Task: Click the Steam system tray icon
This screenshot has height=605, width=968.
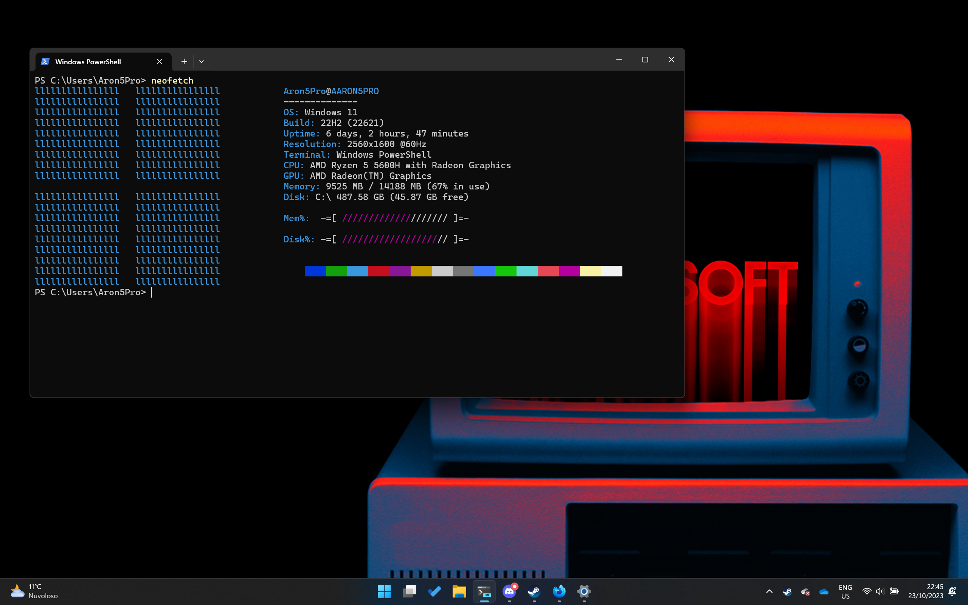Action: (787, 591)
